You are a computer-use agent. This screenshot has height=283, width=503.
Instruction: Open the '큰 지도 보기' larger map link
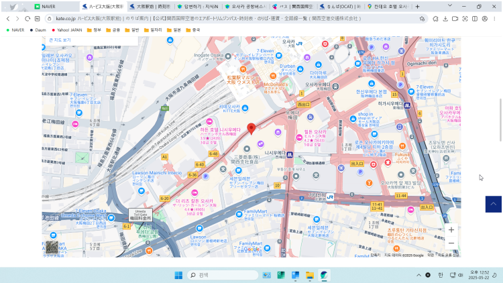click(x=60, y=40)
